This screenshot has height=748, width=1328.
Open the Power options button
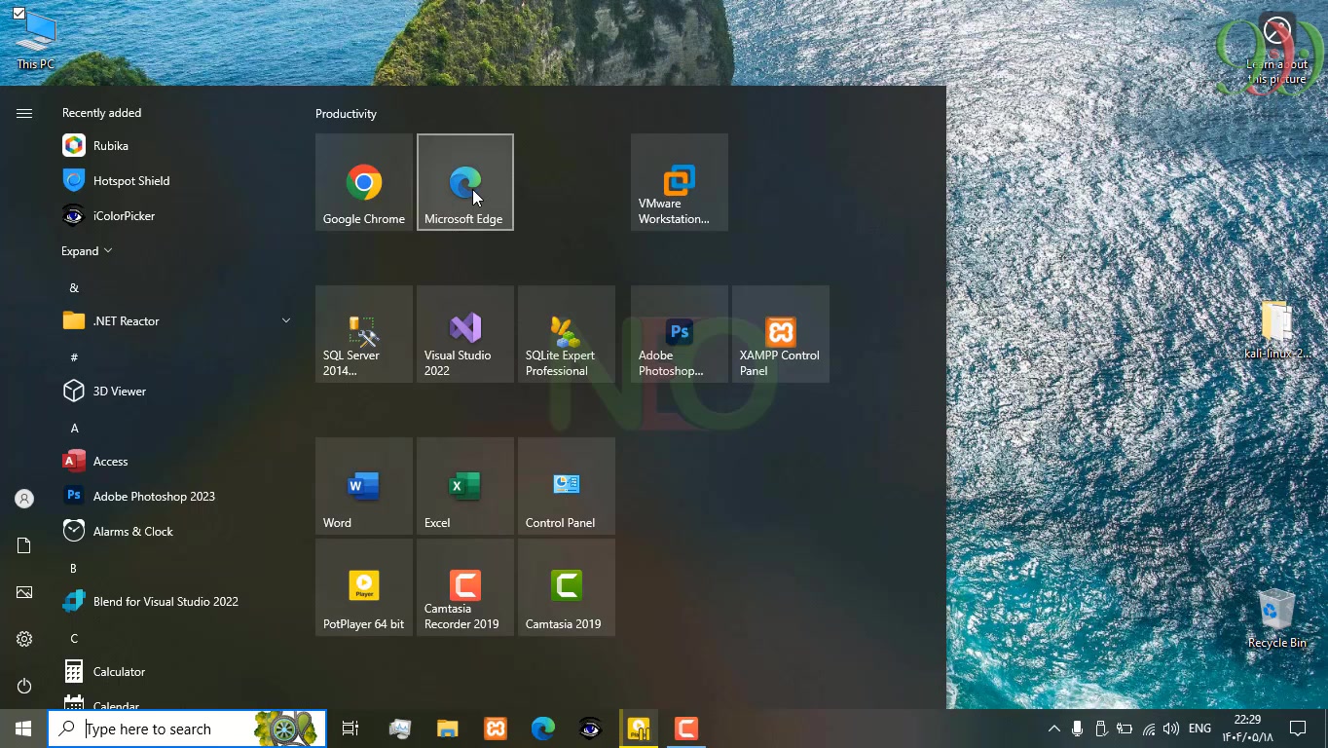point(24,686)
